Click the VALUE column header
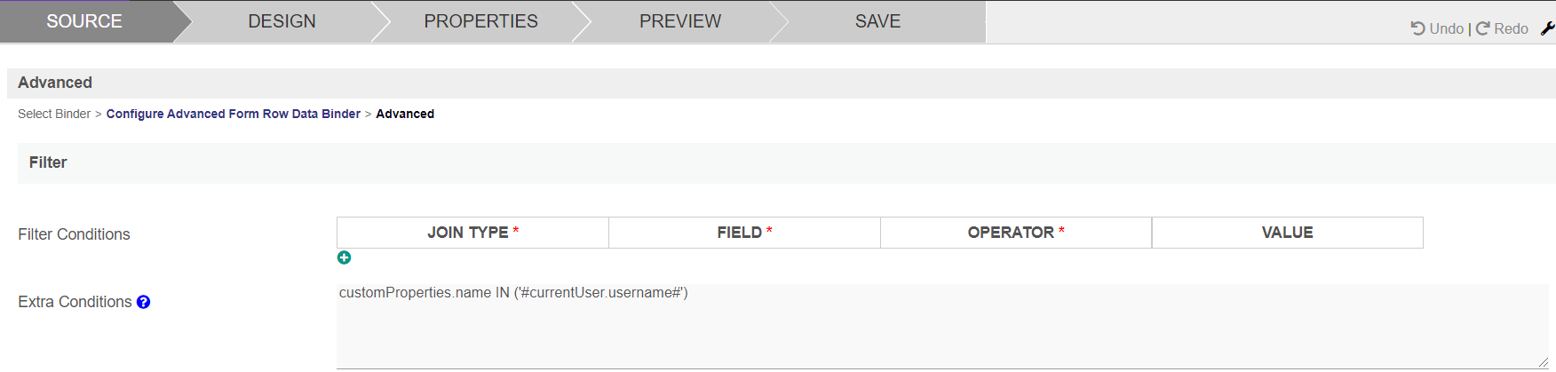The image size is (1556, 372). tap(1287, 233)
